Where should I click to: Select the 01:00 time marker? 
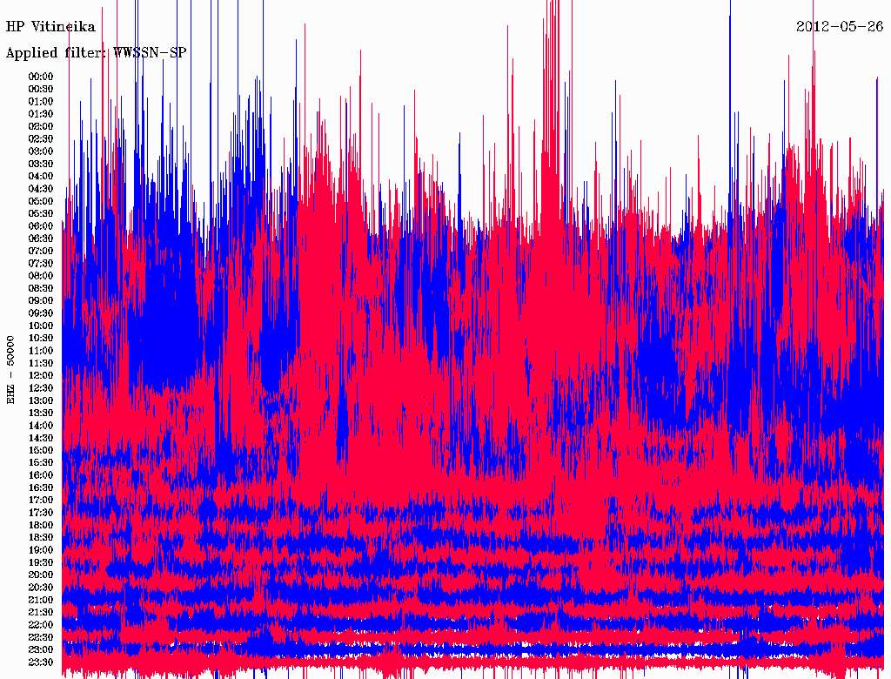click(41, 102)
